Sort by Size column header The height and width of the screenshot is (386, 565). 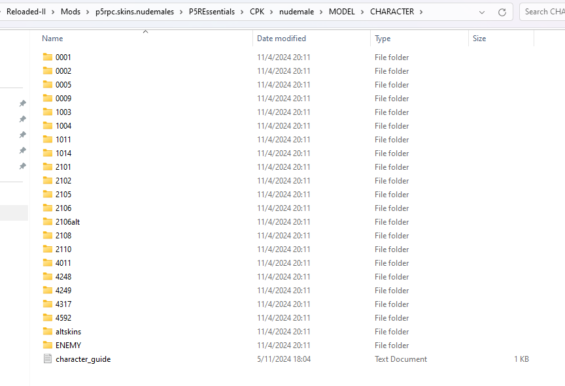tap(479, 39)
